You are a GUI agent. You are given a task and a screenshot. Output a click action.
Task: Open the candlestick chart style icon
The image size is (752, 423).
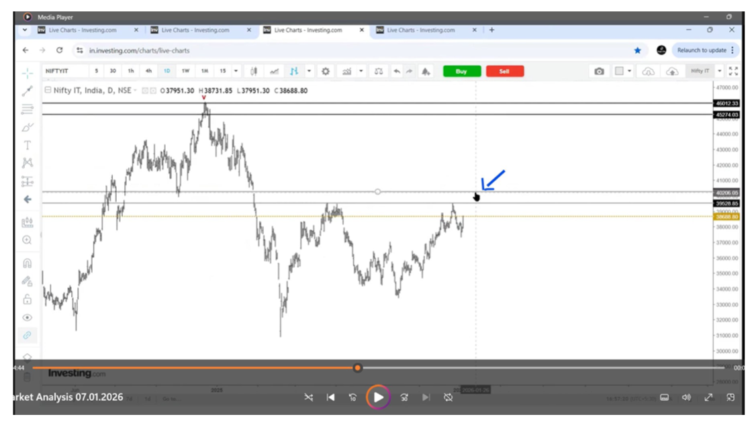[254, 71]
